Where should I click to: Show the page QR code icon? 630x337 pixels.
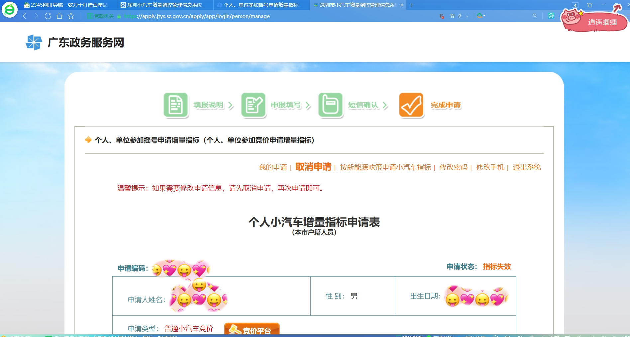tap(452, 16)
